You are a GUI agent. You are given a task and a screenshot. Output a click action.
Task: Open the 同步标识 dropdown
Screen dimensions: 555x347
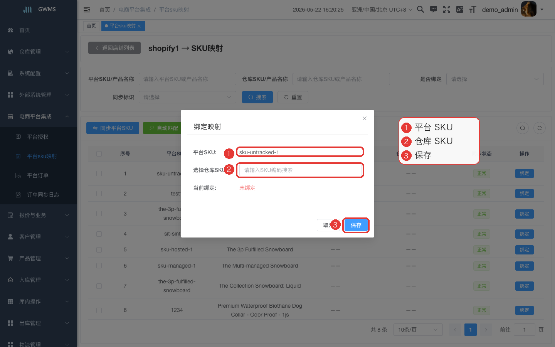[x=187, y=97]
